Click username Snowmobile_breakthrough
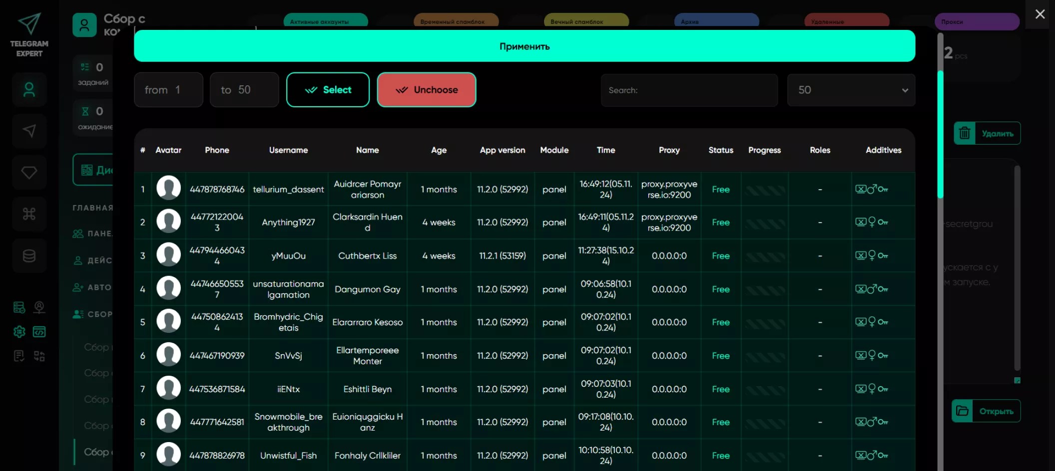Screen dimensions: 1055x471 click(288, 422)
